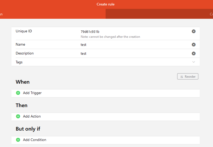Click the Reorder button

[188, 76]
